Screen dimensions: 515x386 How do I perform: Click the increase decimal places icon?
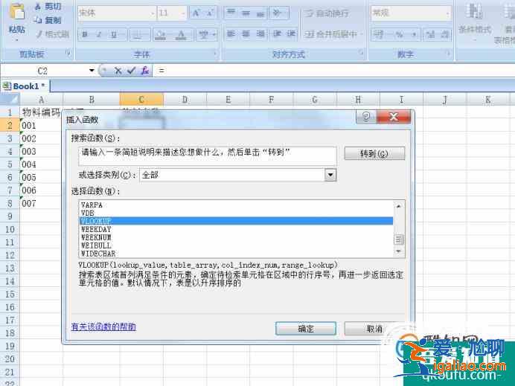pos(431,34)
